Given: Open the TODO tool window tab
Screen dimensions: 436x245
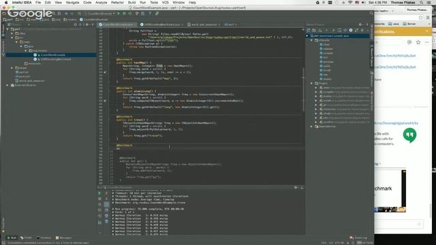Looking at the screenshot, I should click(26, 238).
